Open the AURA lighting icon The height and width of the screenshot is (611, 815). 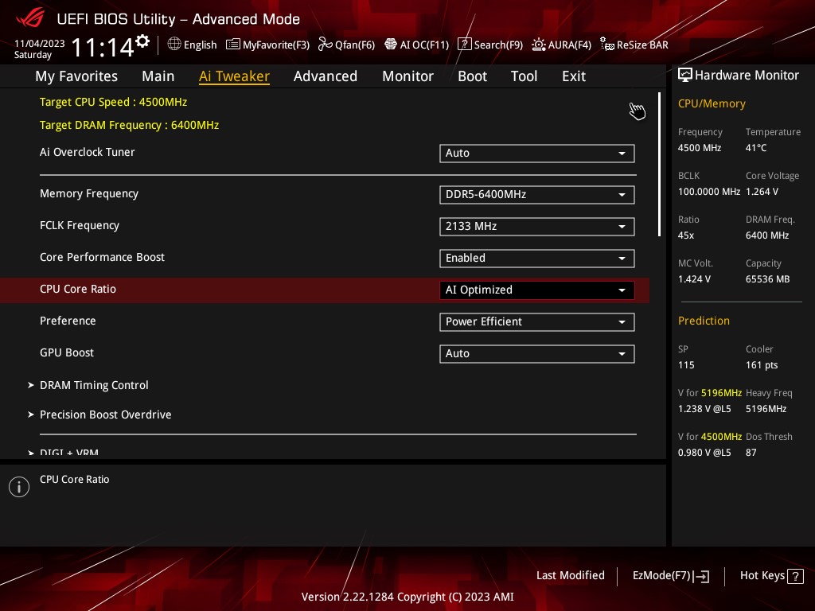click(539, 45)
